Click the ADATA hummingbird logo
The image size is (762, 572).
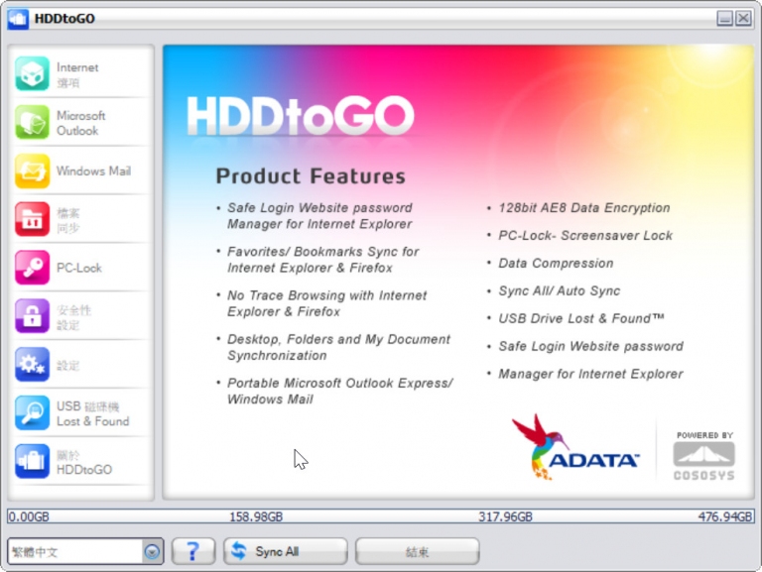coord(575,447)
